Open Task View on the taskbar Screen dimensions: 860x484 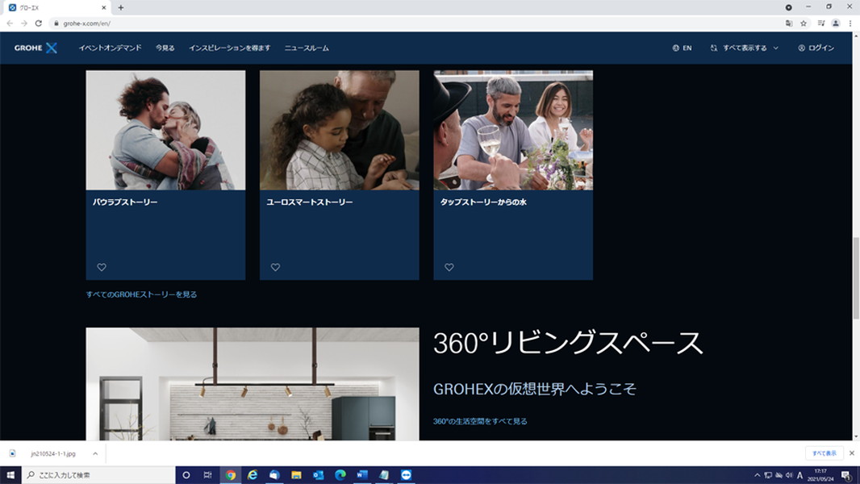click(207, 475)
